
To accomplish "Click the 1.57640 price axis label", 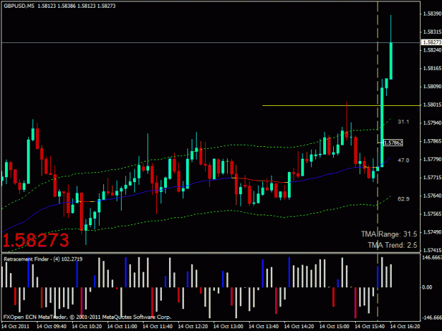I will tap(432, 195).
